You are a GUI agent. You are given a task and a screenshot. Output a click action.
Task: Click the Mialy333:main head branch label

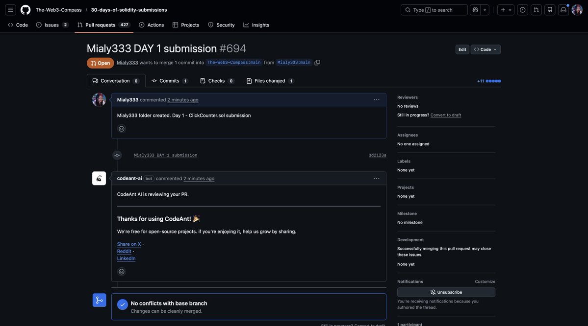(x=294, y=63)
